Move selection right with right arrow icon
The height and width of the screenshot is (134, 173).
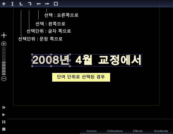pyautogui.click(x=47, y=4)
